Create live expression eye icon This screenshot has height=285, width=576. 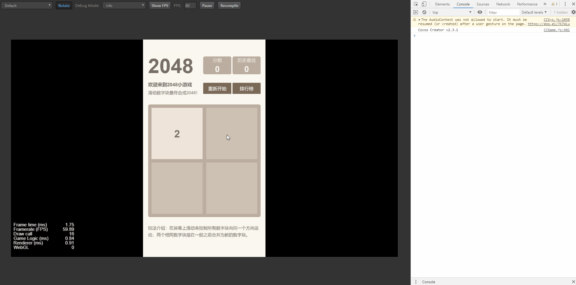[x=480, y=12]
